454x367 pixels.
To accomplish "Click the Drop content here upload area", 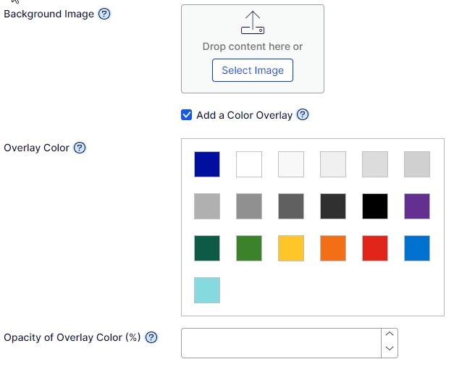I will [253, 46].
